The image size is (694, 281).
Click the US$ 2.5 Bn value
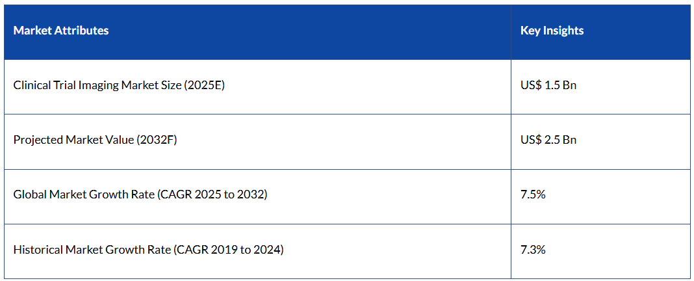(x=548, y=140)
